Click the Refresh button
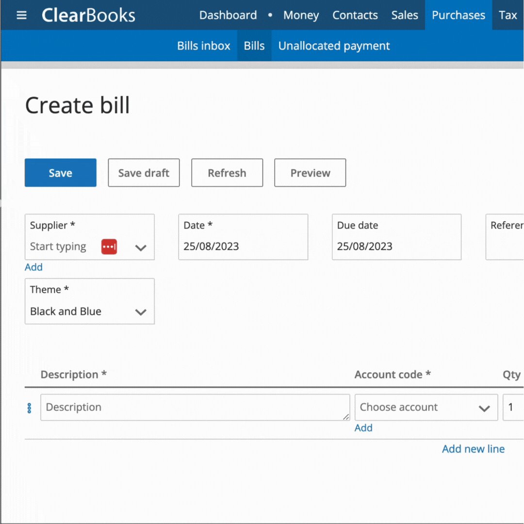This screenshot has height=524, width=524. pos(227,173)
